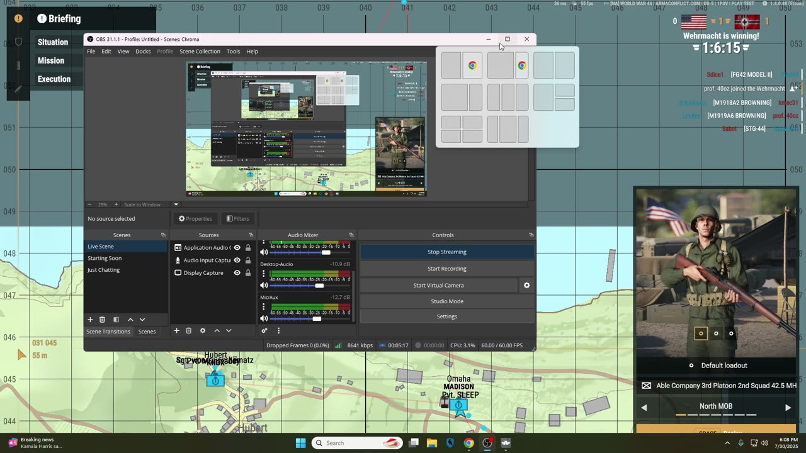
Task: Move source up arrow in Sources dock
Action: click(x=217, y=330)
